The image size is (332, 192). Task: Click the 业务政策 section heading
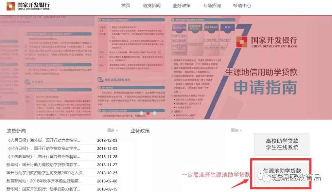click(x=140, y=131)
